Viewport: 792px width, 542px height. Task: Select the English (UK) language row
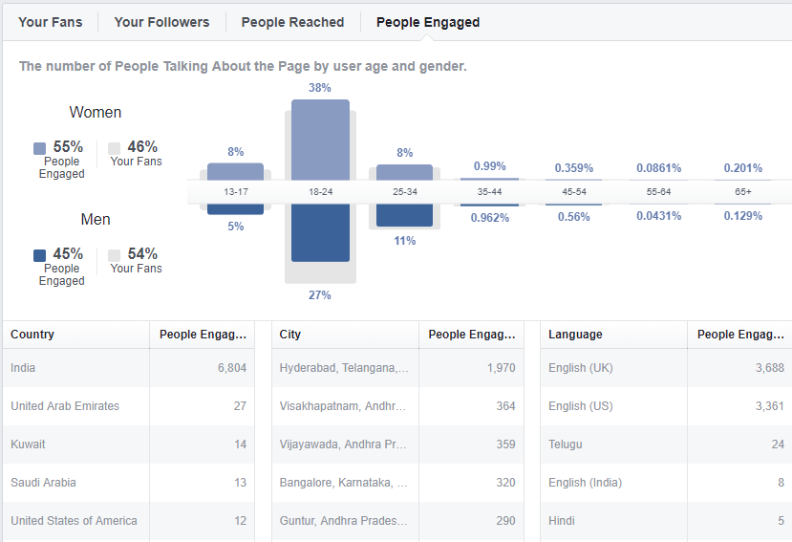point(666,368)
